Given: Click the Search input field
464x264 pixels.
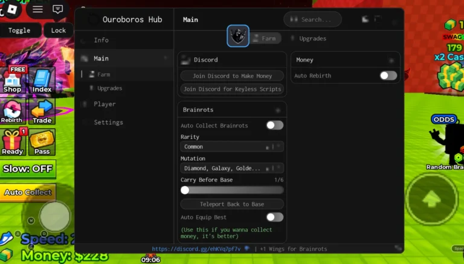Looking at the screenshot, I should (x=312, y=19).
